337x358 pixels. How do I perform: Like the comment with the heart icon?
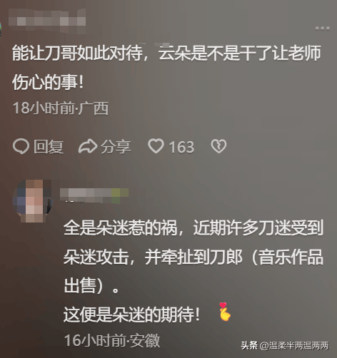point(156,145)
